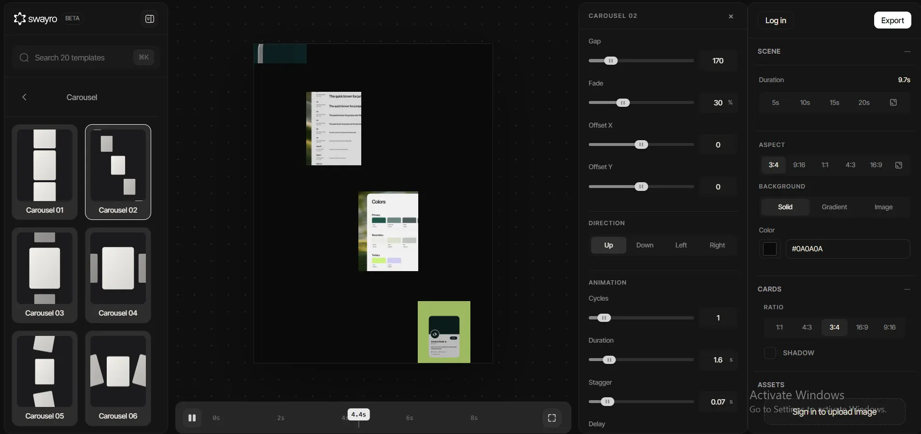The height and width of the screenshot is (434, 921).
Task: Set scene duration to 10s
Action: click(805, 102)
